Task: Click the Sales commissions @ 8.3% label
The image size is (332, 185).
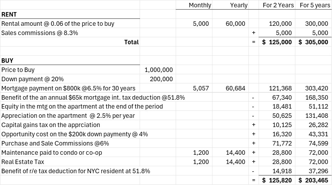Action: tap(40, 33)
